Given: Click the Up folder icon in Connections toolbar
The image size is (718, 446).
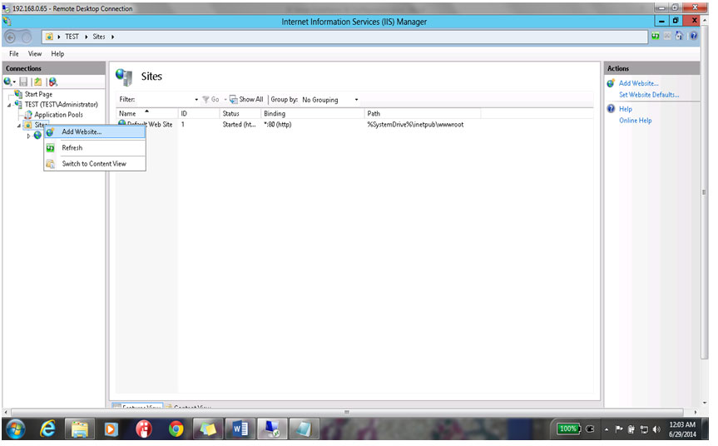Looking at the screenshot, I should (37, 82).
